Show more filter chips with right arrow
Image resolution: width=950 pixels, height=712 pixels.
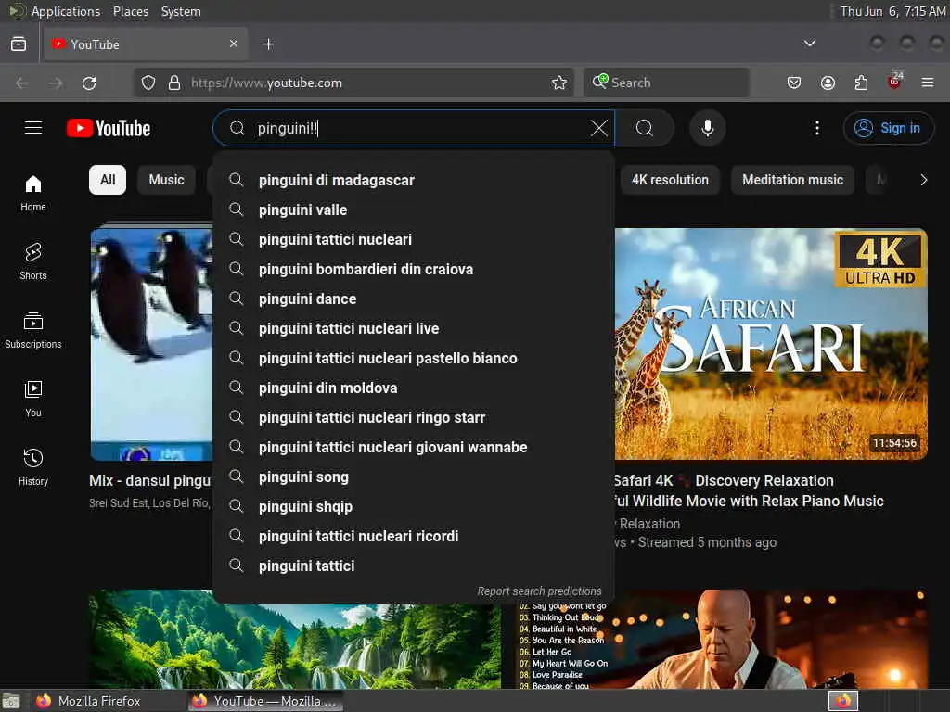pyautogui.click(x=923, y=180)
